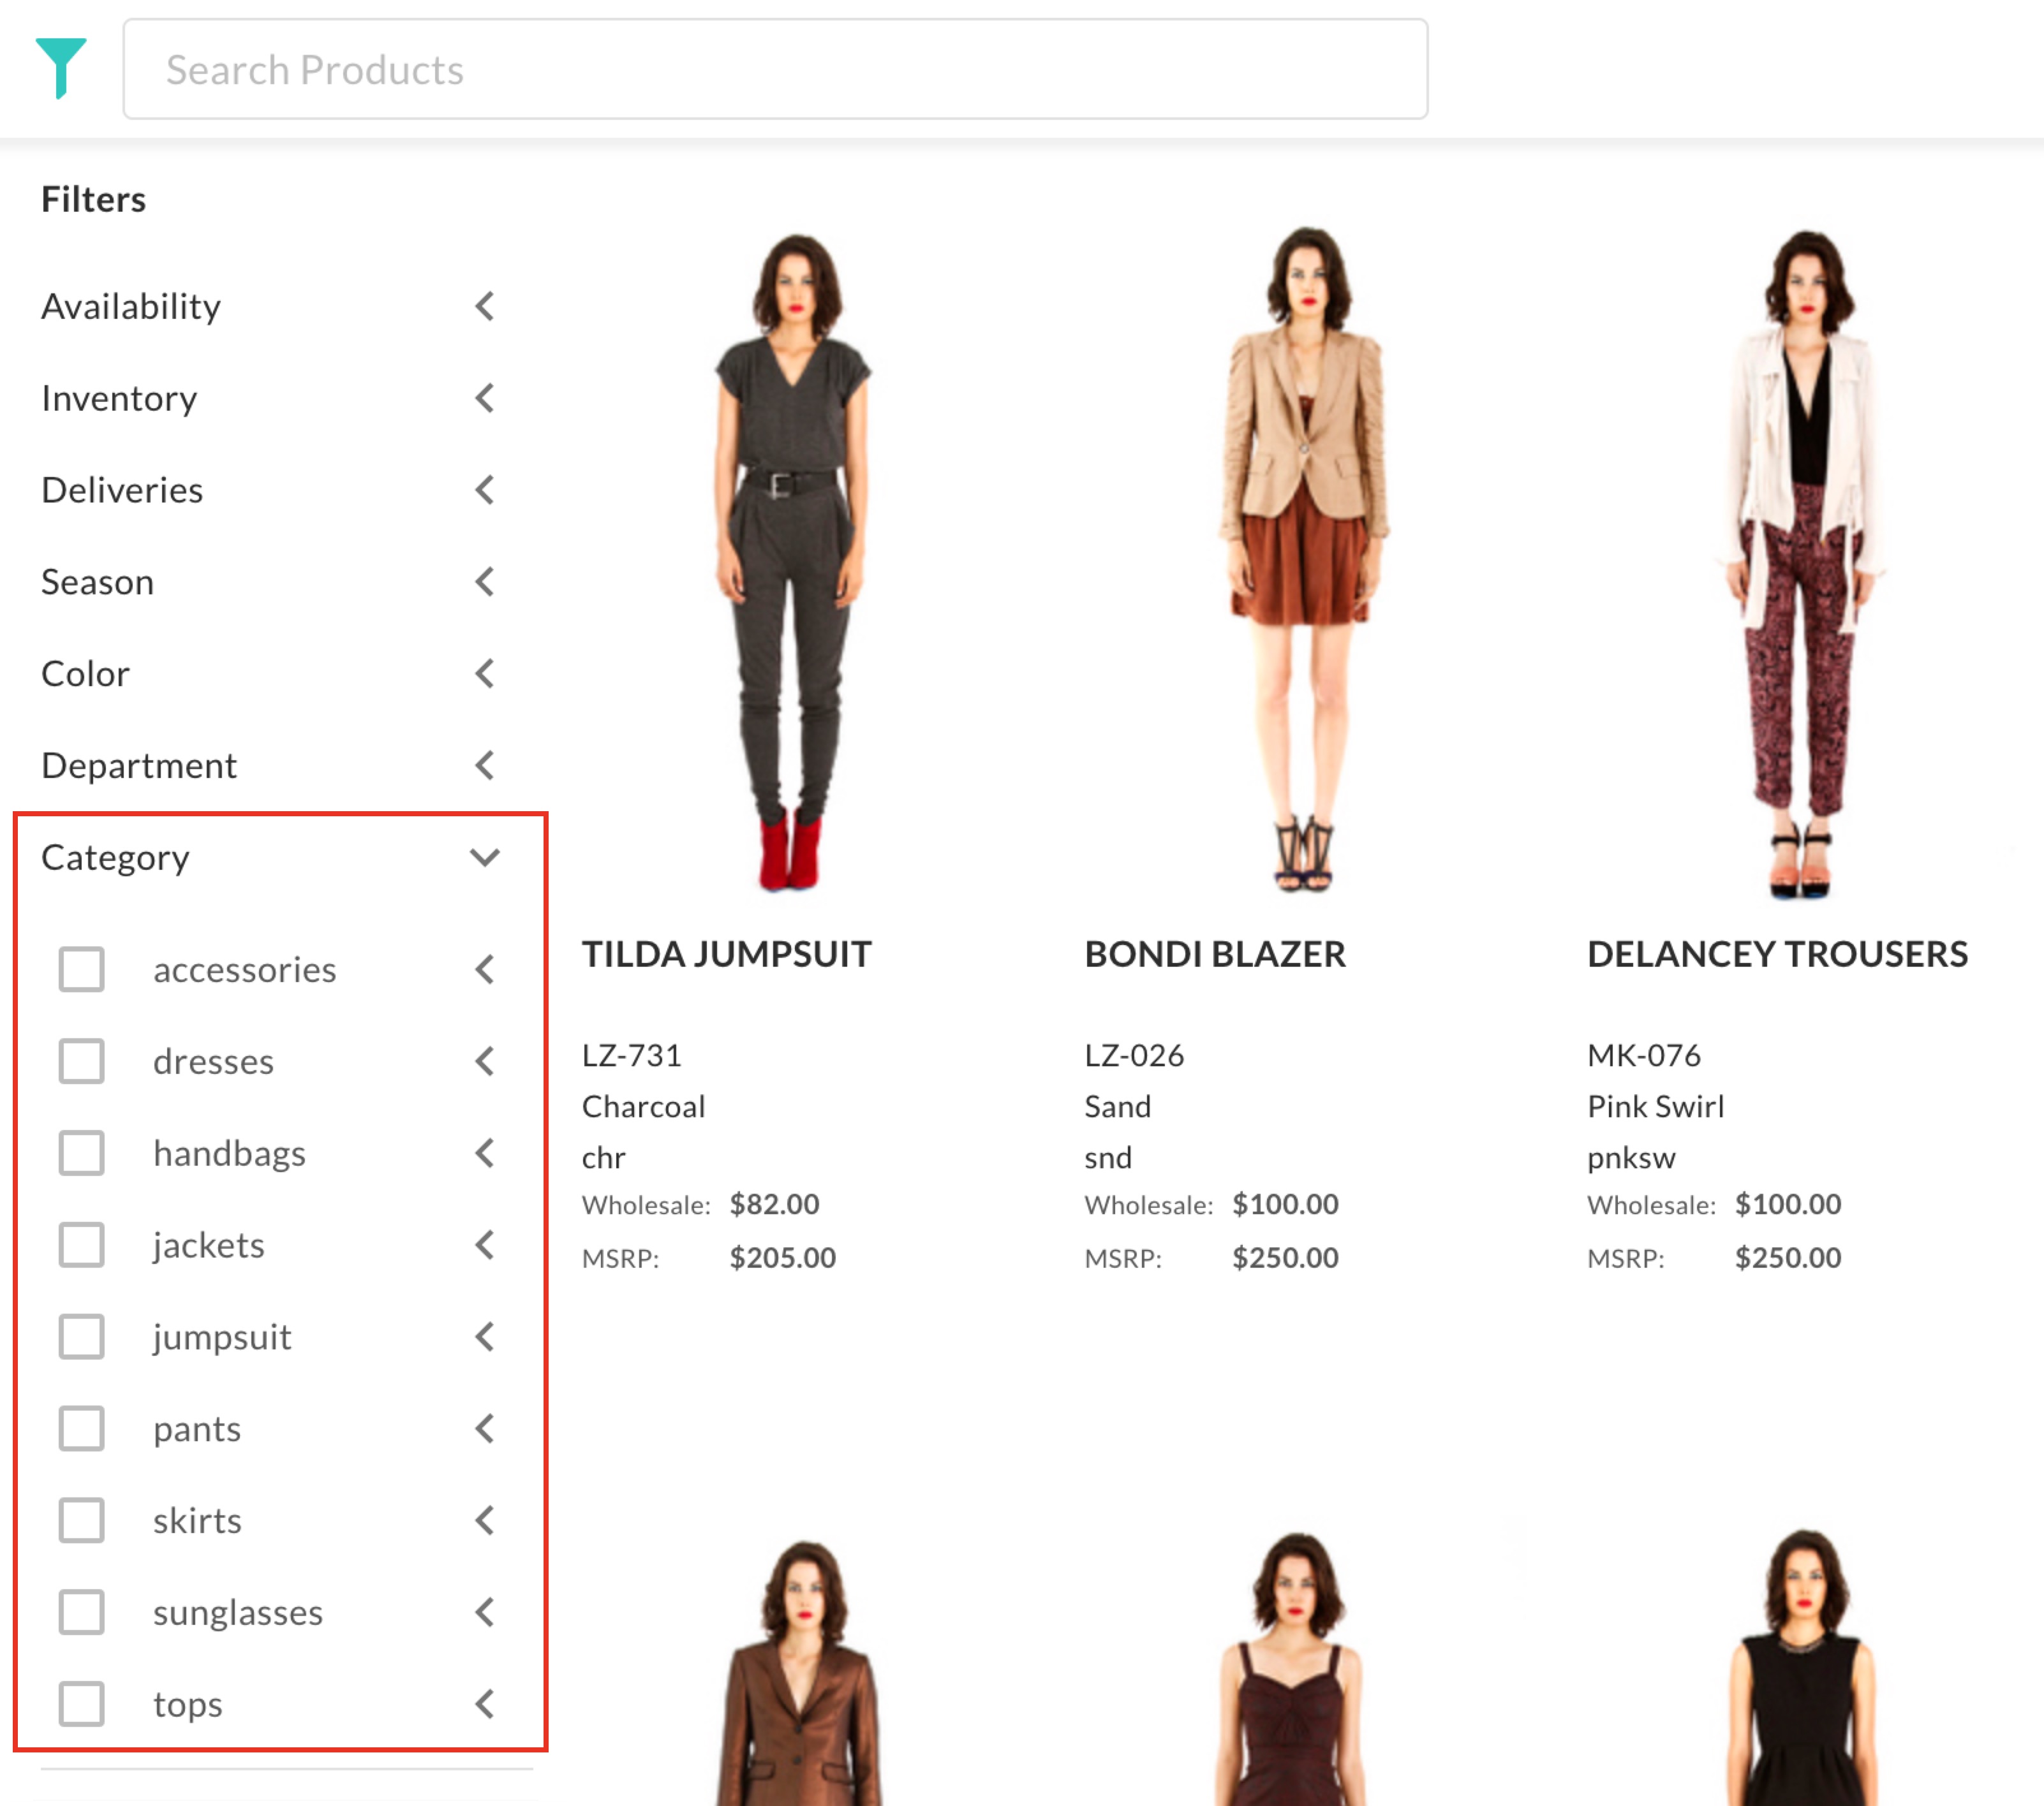Expand the Color filter chevron
This screenshot has height=1806, width=2044.
[485, 673]
